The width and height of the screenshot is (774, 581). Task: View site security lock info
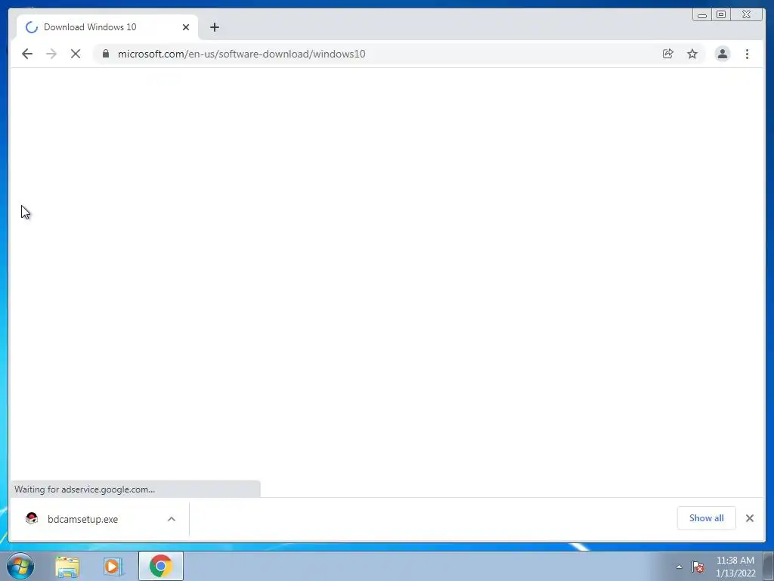coord(106,54)
